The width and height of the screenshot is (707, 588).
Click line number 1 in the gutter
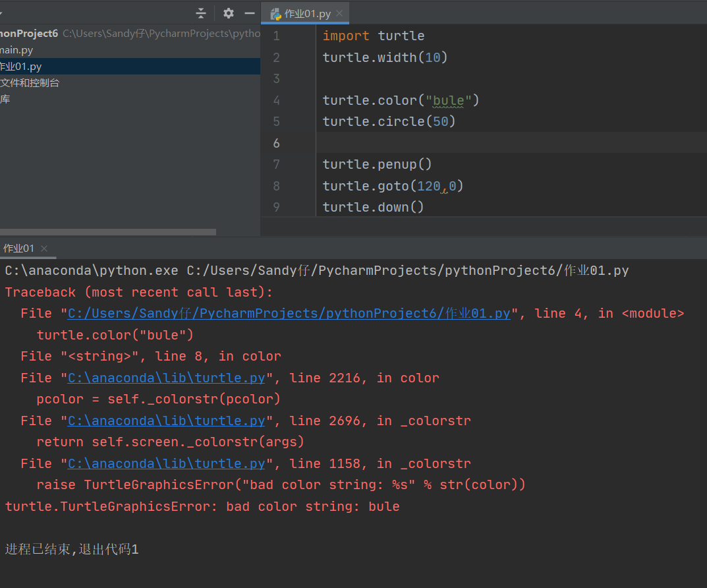tap(276, 36)
